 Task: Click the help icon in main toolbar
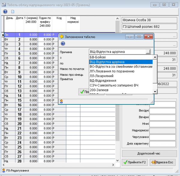pyautogui.click(x=5, y=12)
